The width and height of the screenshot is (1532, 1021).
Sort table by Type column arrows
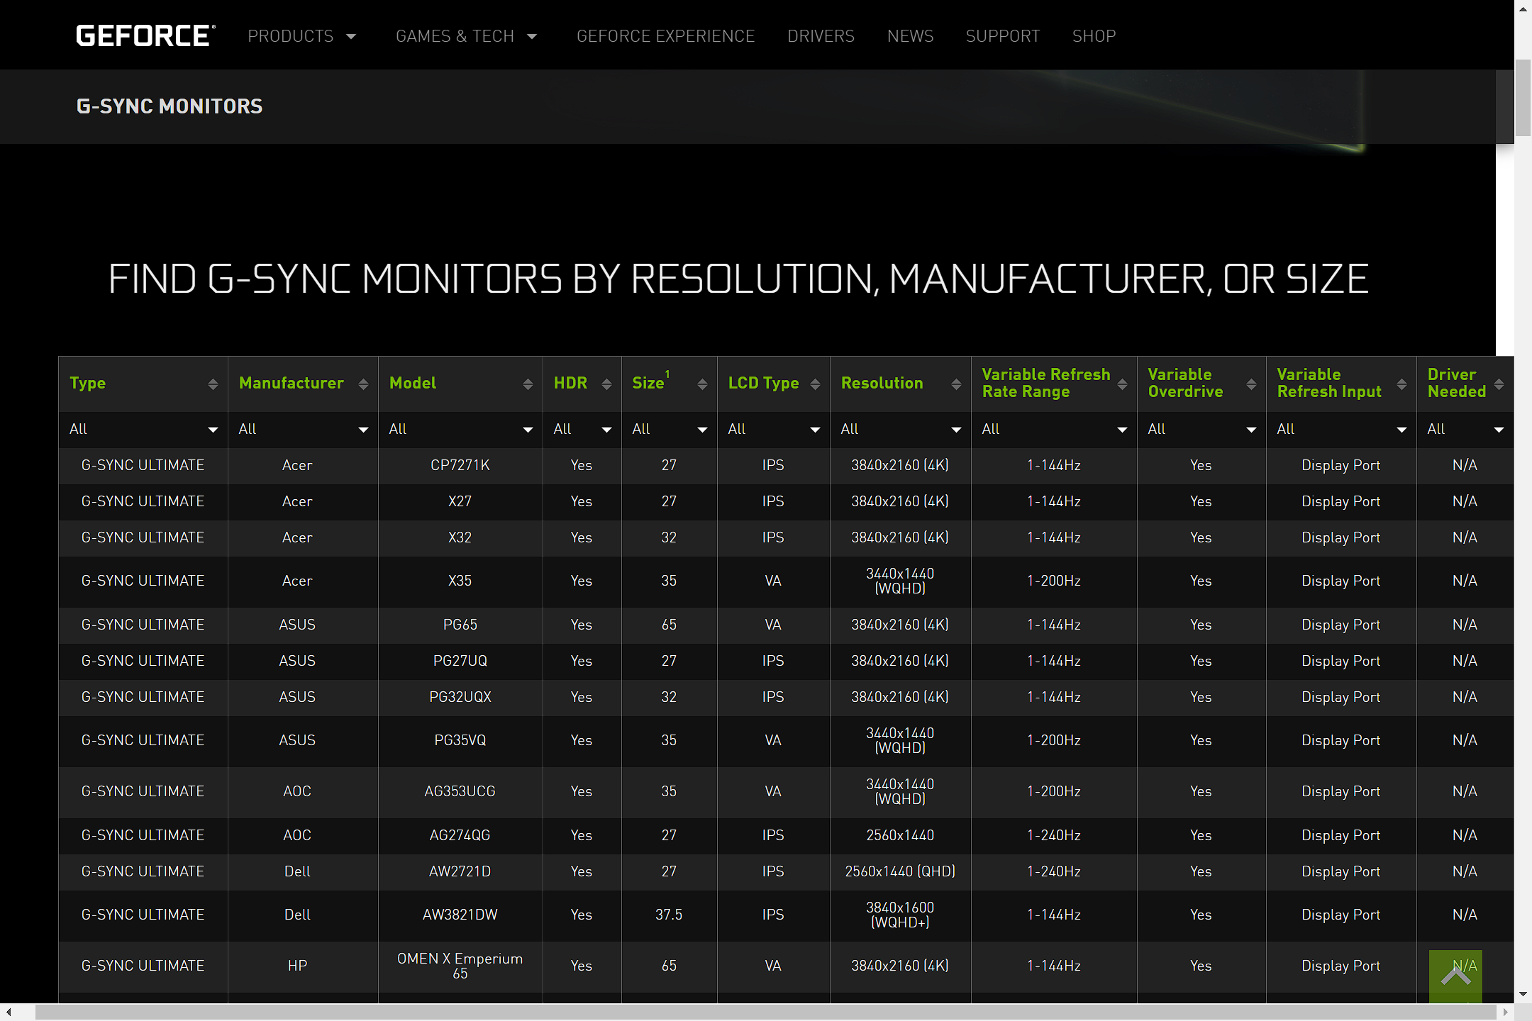pyautogui.click(x=213, y=384)
